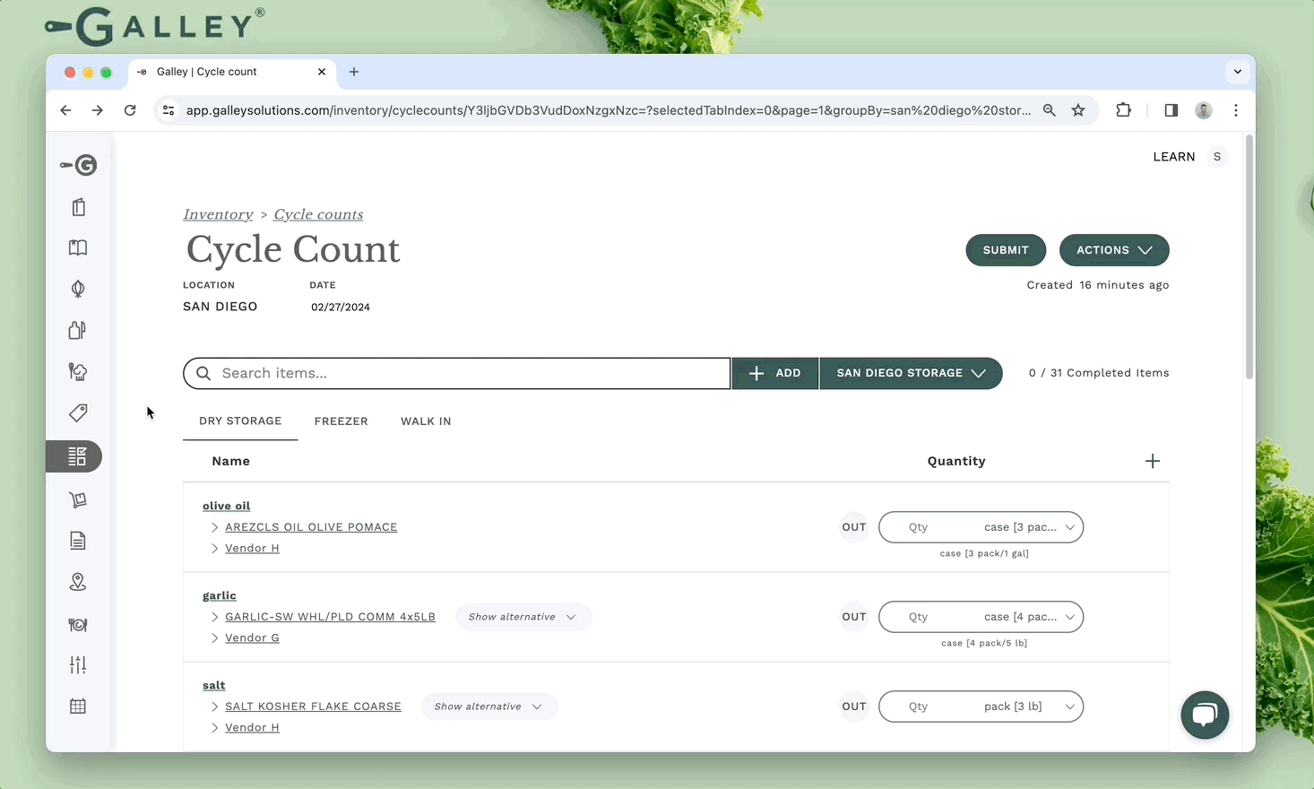Open the sliders settings icon in sidebar
1314x789 pixels.
78,664
